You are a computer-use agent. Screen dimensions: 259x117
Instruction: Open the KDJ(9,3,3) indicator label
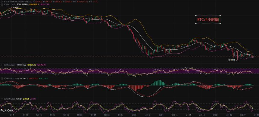[11, 99]
